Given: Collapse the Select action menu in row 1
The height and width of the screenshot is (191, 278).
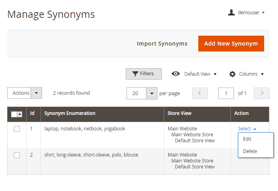Looking at the screenshot, I should click(247, 129).
